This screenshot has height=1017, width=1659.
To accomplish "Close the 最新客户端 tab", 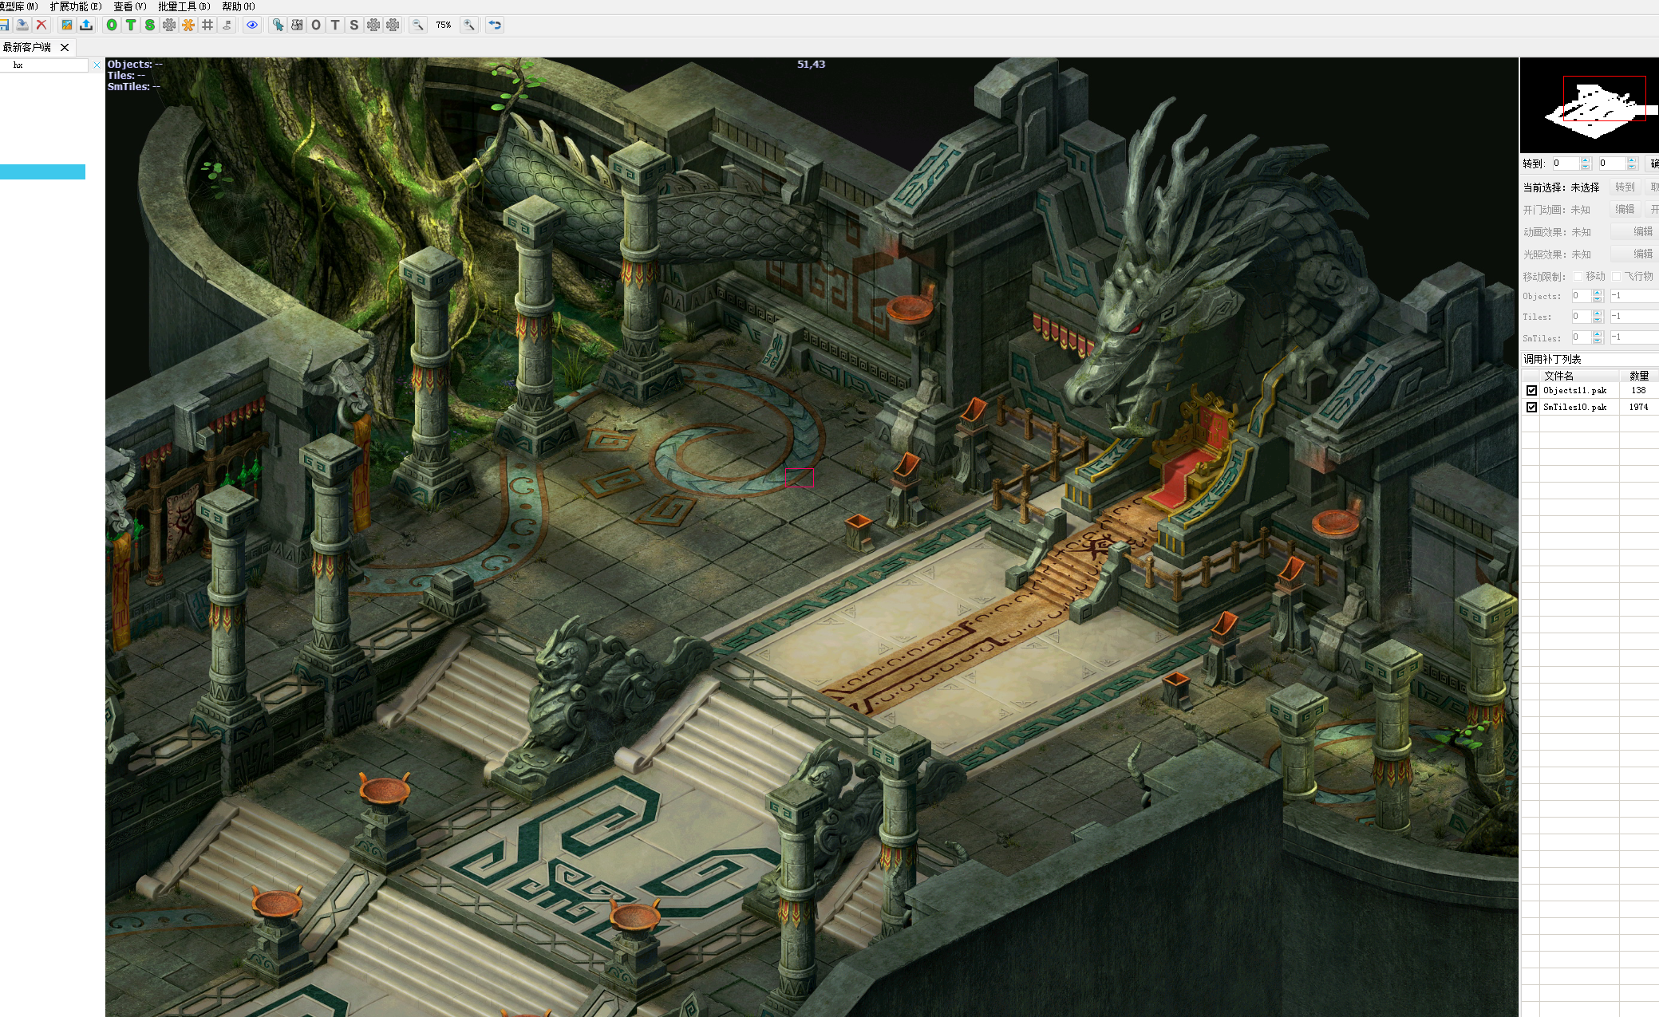I will click(x=65, y=47).
